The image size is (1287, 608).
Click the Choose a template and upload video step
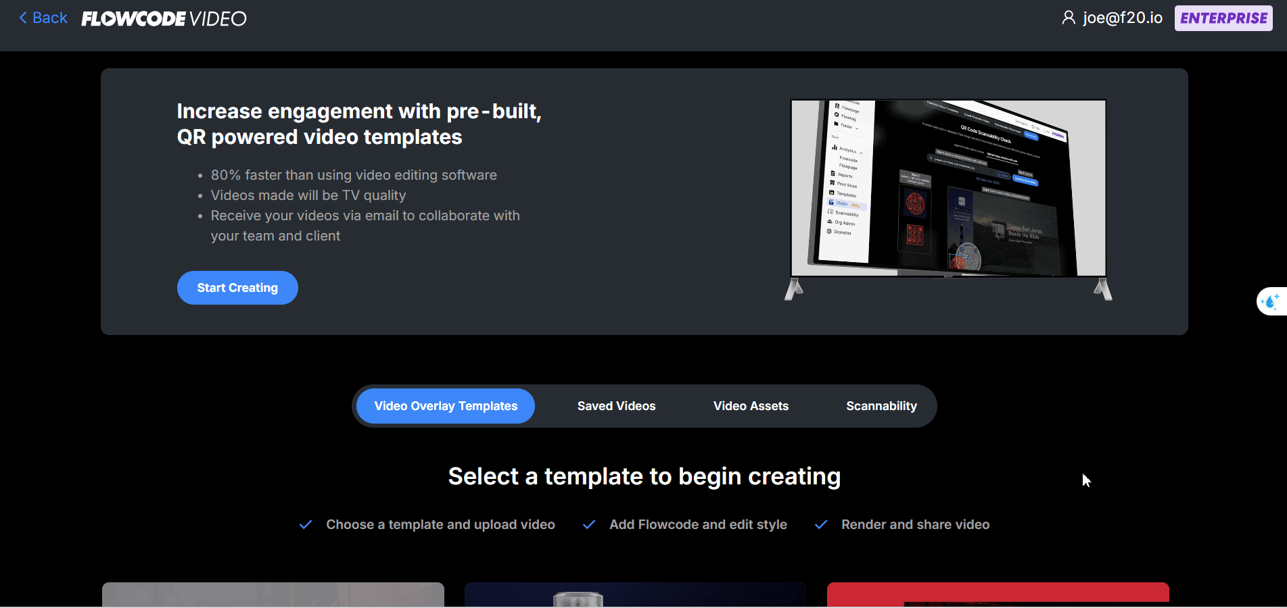coord(440,525)
